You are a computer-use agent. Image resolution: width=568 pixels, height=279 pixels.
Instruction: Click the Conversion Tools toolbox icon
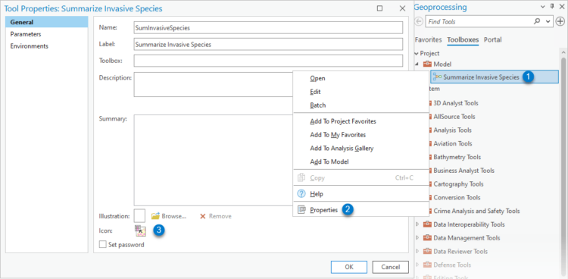(429, 198)
